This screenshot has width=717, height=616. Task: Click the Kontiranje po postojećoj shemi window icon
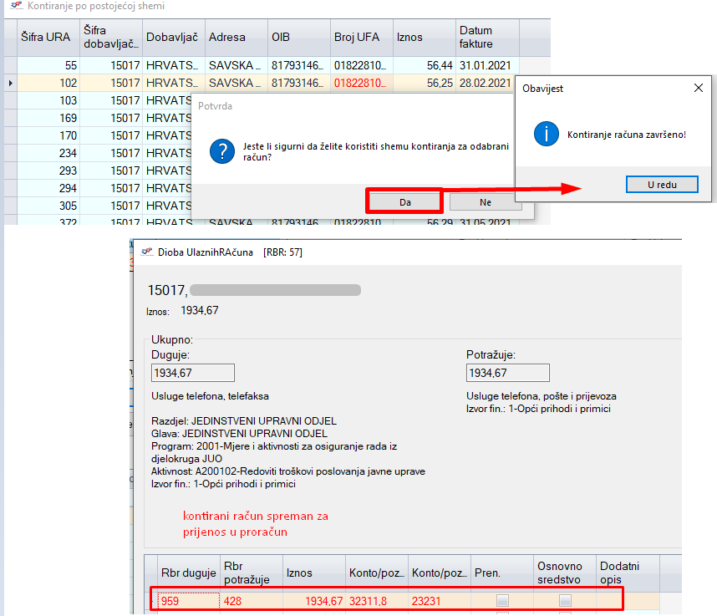pos(14,7)
